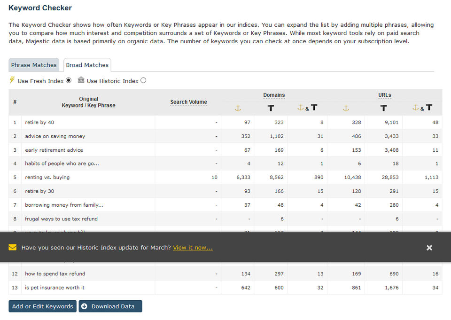
Task: Click the Download Data button
Action: (x=110, y=306)
